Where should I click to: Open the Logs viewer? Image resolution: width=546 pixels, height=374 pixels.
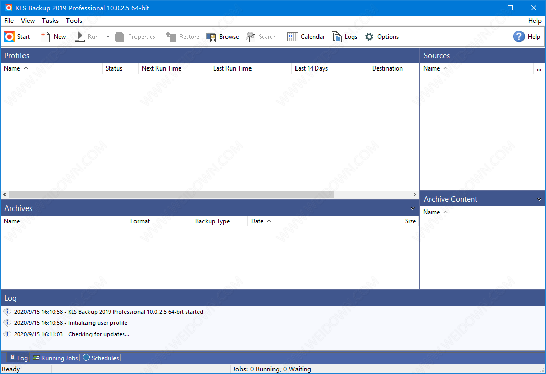click(345, 36)
